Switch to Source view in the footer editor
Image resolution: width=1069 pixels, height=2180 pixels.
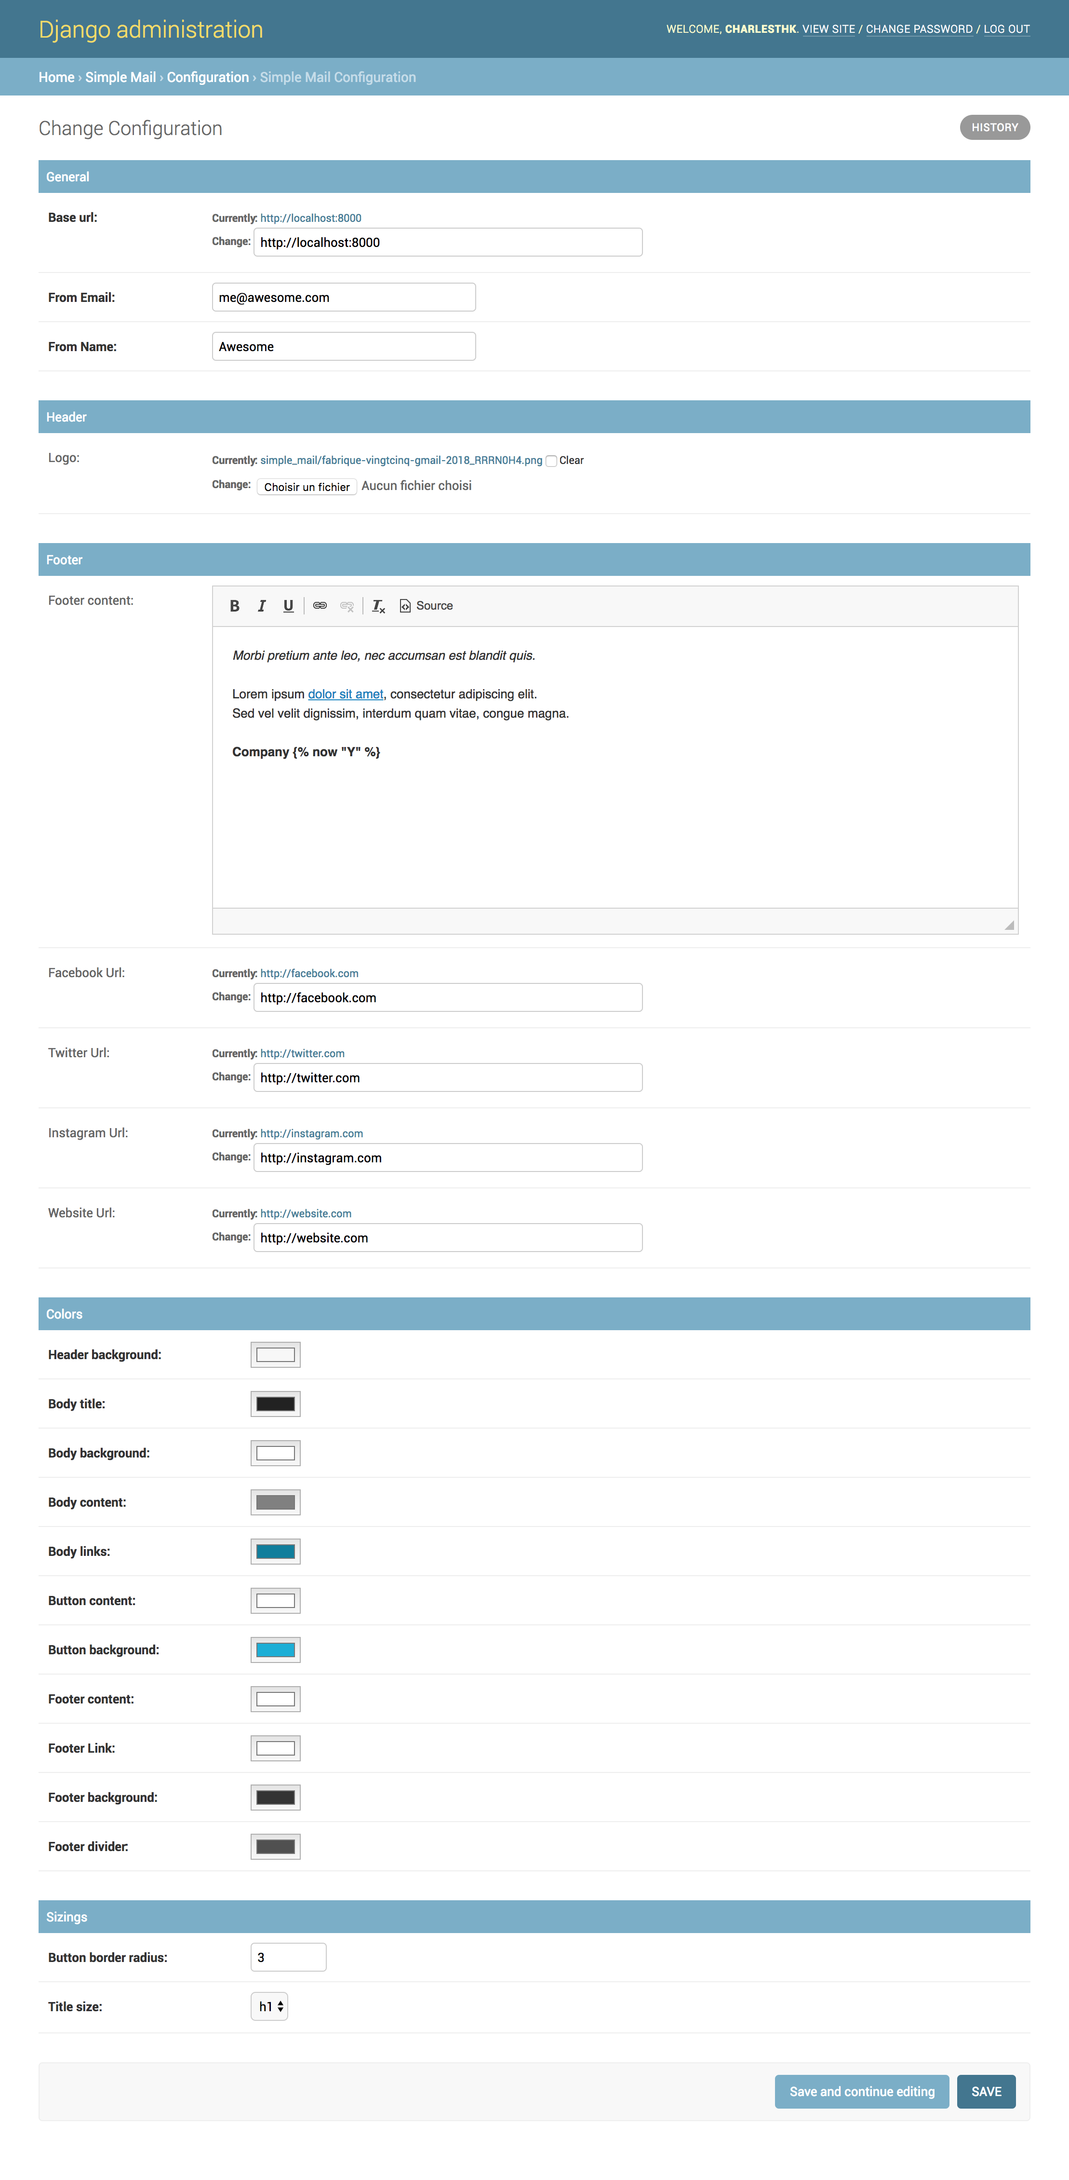pos(426,605)
